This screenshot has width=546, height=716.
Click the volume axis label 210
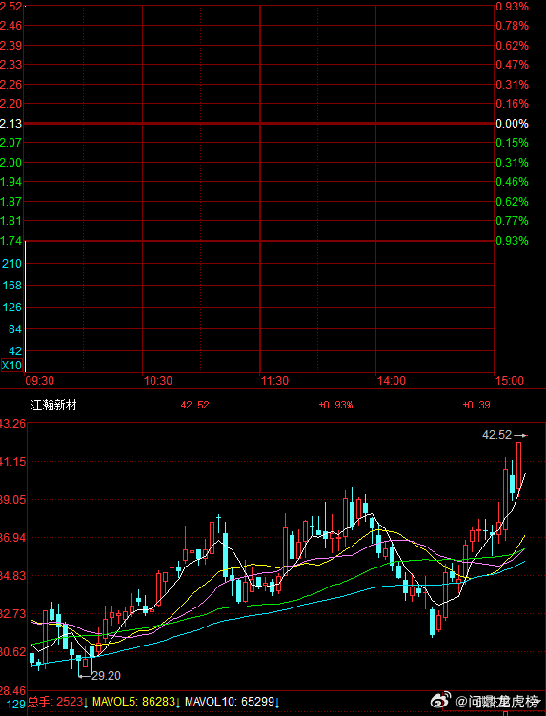(12, 264)
